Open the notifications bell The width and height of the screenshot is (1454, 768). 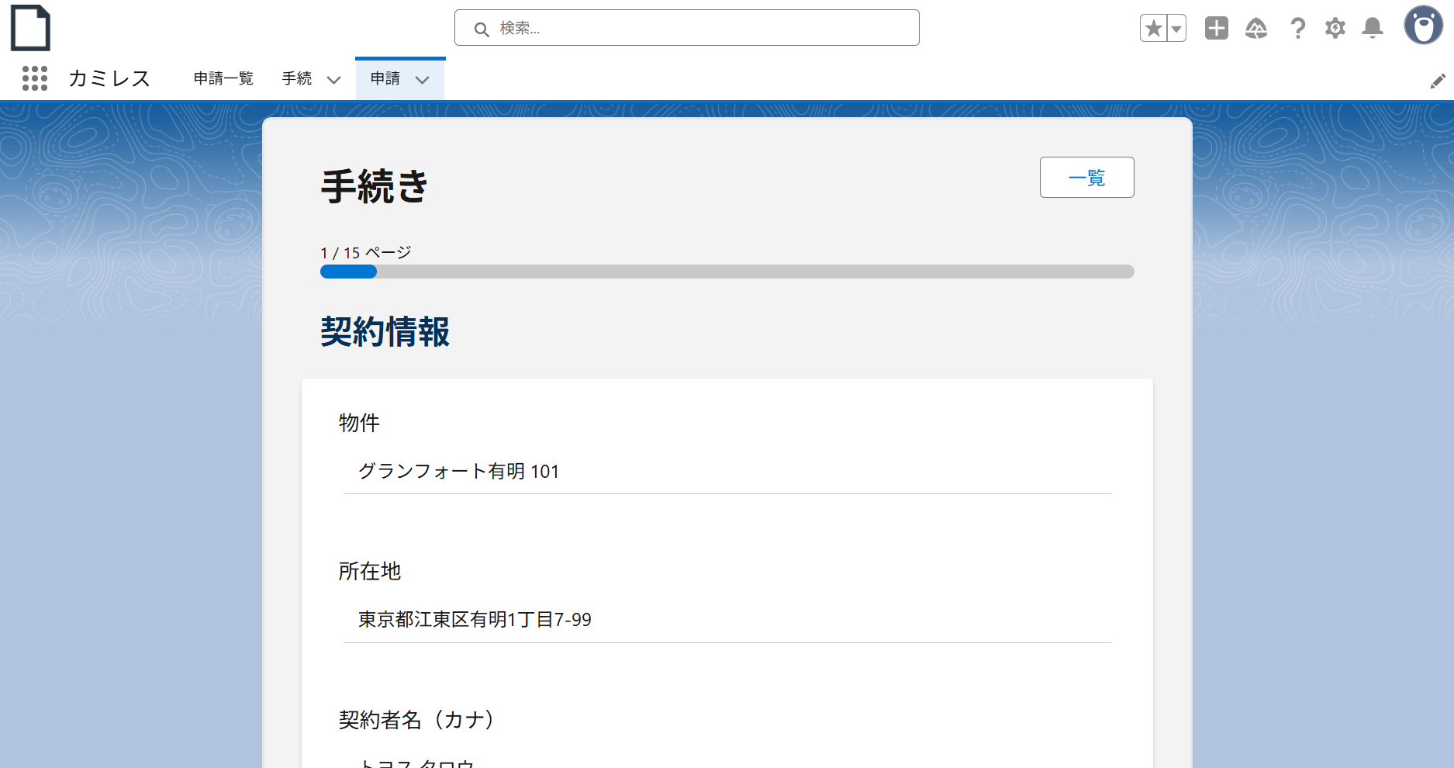point(1373,27)
